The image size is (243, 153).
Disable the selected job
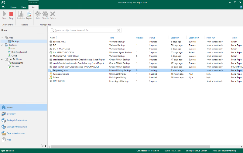pyautogui.click(x=45, y=15)
